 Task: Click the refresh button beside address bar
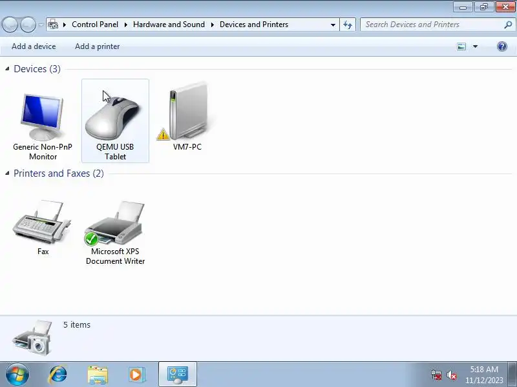(348, 25)
